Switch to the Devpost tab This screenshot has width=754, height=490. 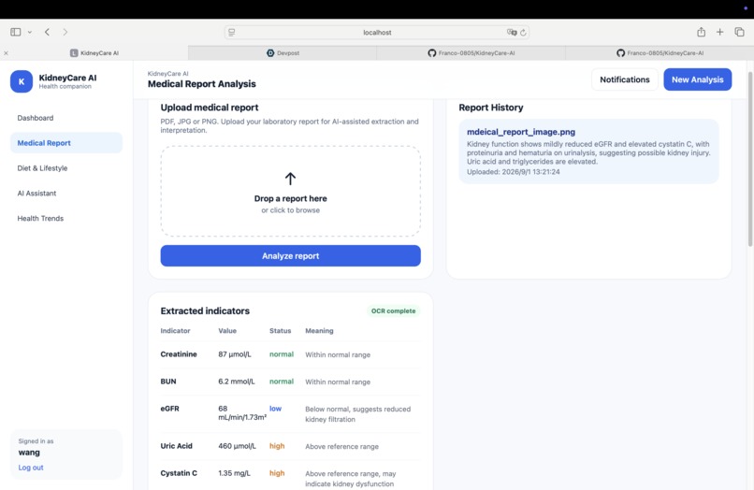coord(283,53)
